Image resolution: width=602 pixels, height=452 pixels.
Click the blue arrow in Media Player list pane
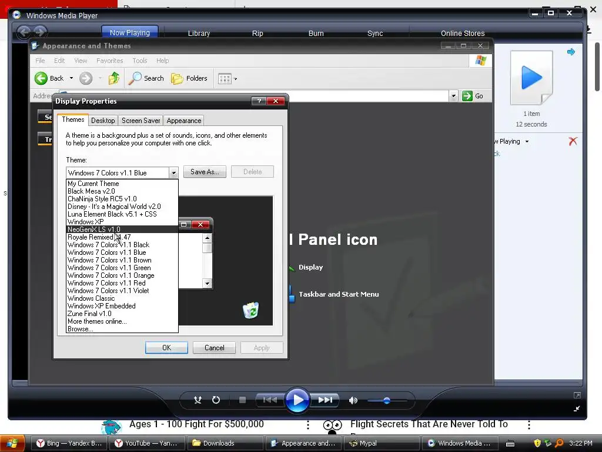tap(571, 52)
